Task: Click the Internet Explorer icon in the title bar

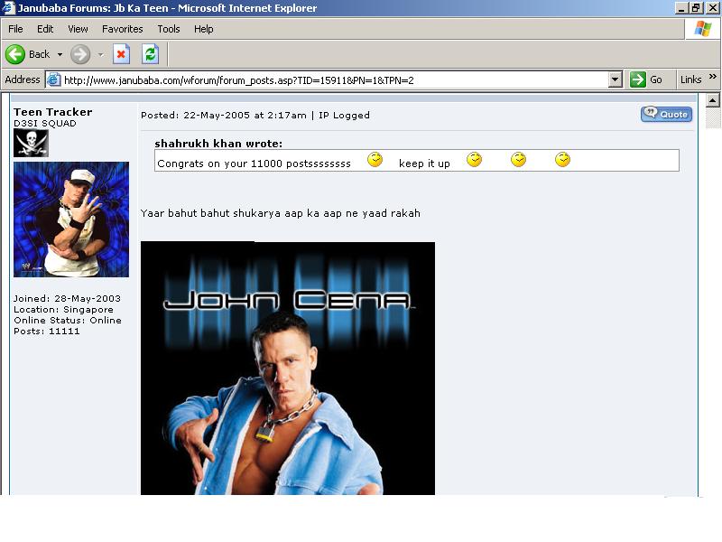Action: coord(8,8)
